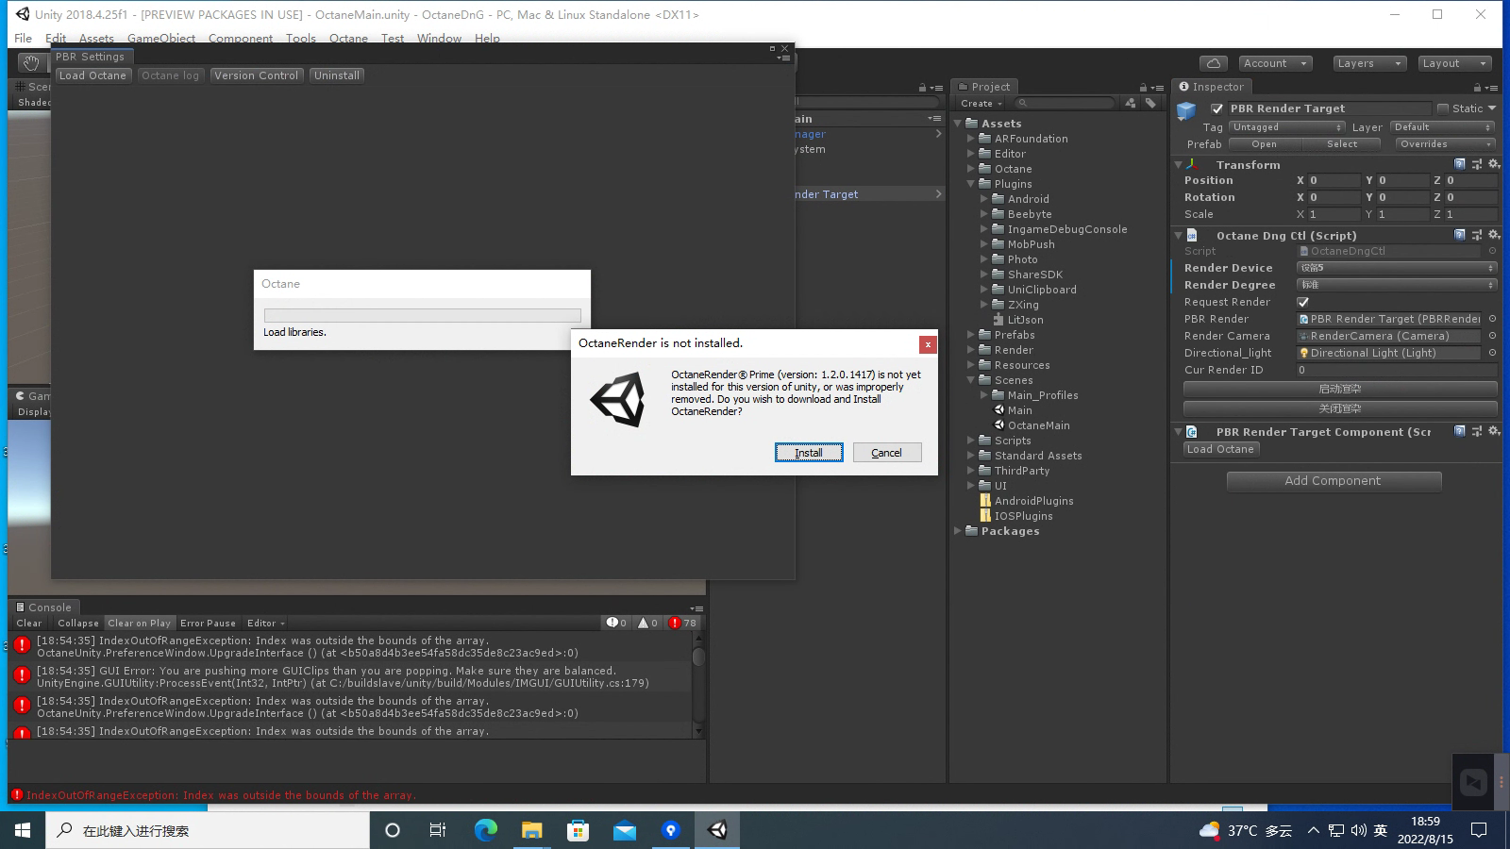Open the Help menu
The height and width of the screenshot is (849, 1510).
487,39
